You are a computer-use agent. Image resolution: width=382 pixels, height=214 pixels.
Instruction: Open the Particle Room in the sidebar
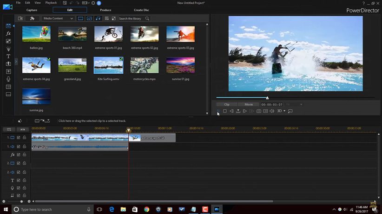8,49
